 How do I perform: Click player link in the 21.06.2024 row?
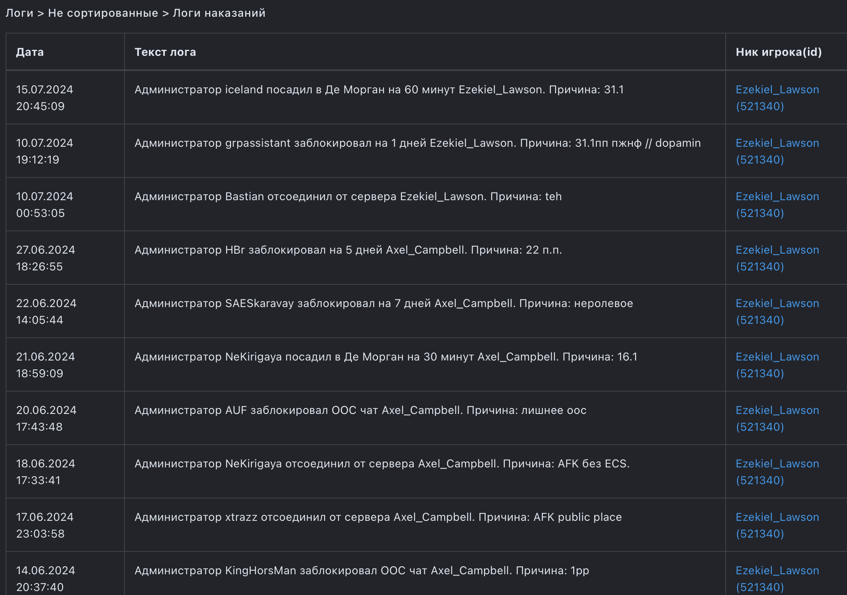click(777, 365)
